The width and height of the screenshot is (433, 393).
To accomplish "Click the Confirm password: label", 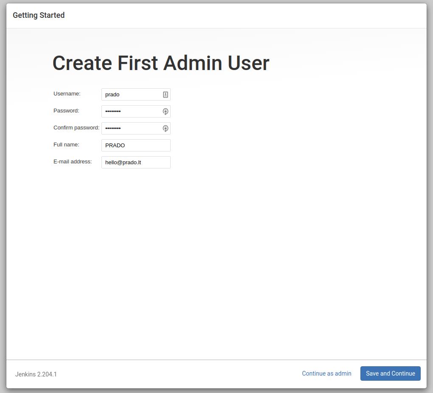I will coord(76,128).
